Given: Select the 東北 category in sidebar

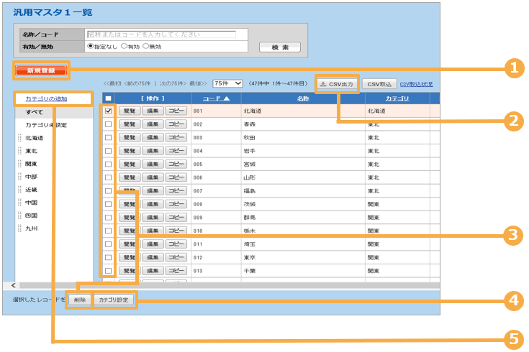Looking at the screenshot, I should point(32,151).
